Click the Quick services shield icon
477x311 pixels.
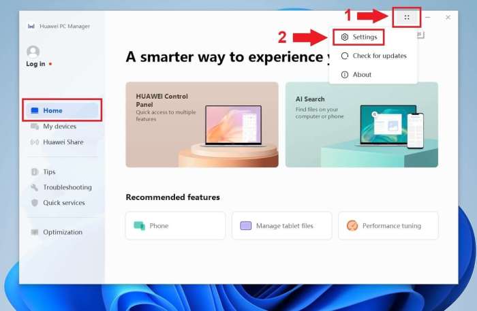tap(35, 203)
